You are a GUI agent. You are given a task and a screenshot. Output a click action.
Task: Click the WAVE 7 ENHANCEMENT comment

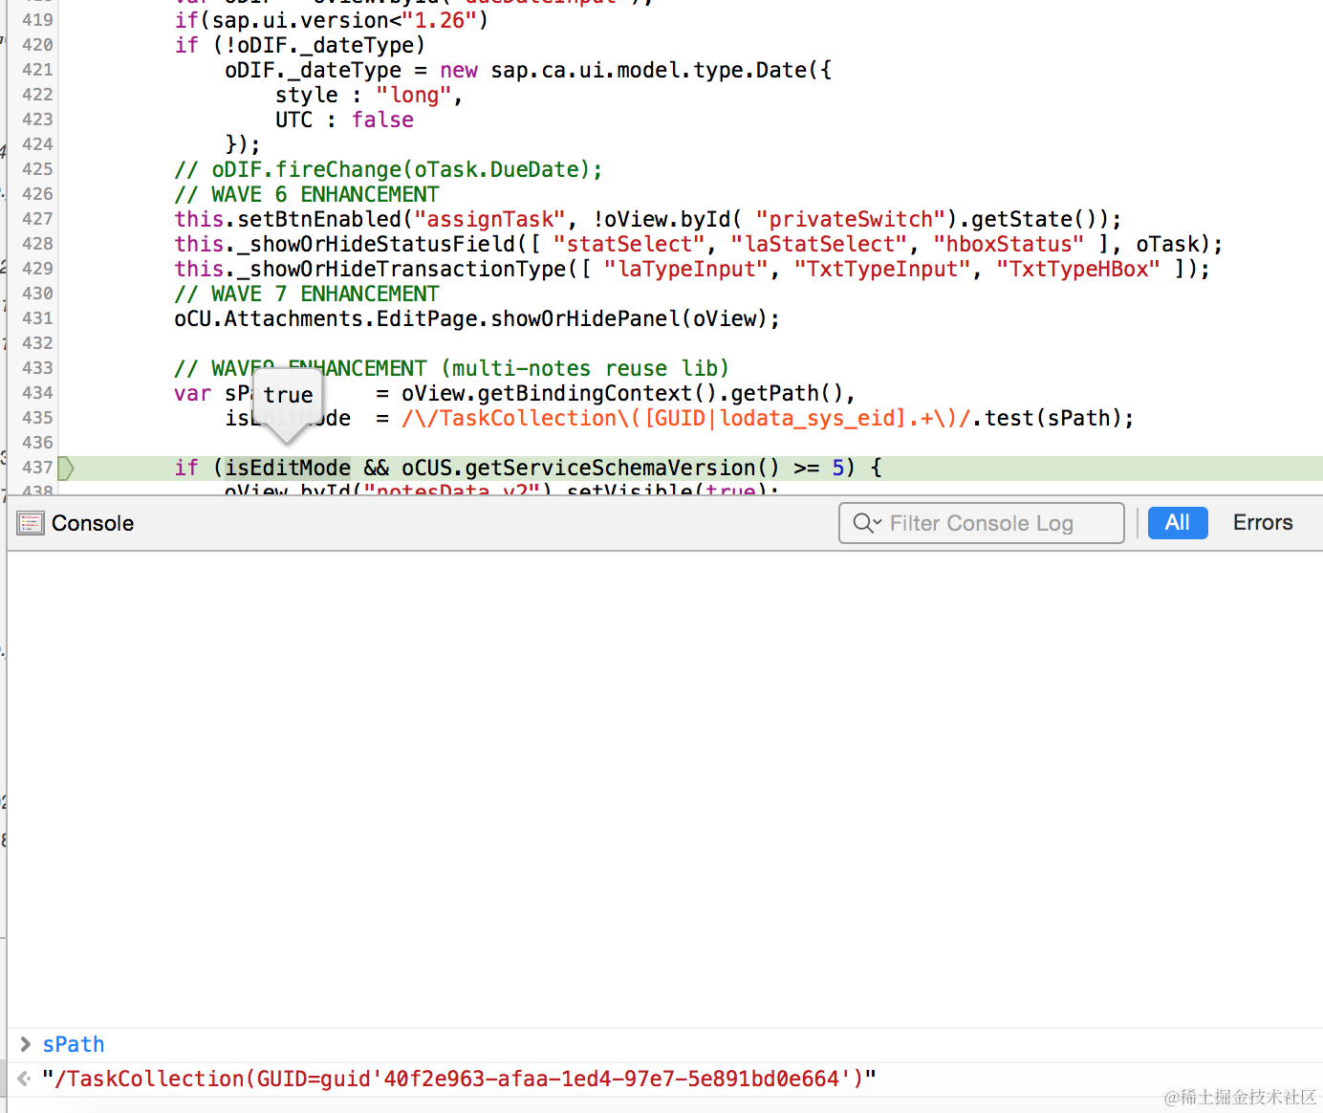pyautogui.click(x=307, y=294)
